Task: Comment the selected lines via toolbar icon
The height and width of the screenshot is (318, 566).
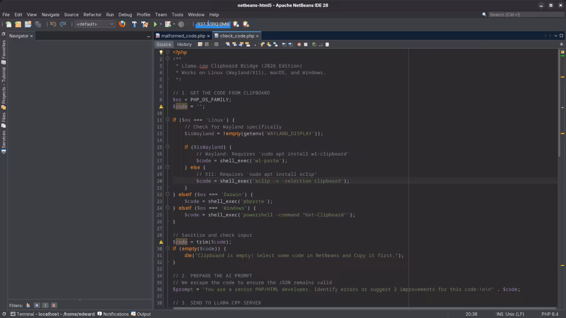Action: click(x=314, y=44)
